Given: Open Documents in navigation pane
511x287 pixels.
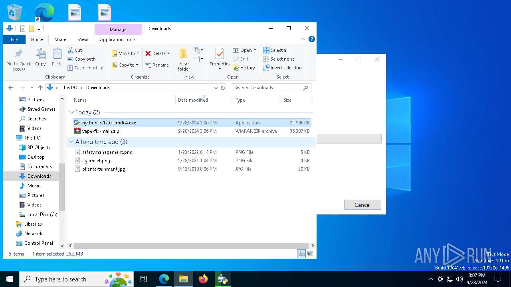Looking at the screenshot, I should (35, 167).
